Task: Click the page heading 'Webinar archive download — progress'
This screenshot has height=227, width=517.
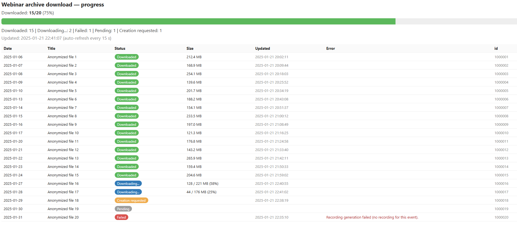Action: 53,5
